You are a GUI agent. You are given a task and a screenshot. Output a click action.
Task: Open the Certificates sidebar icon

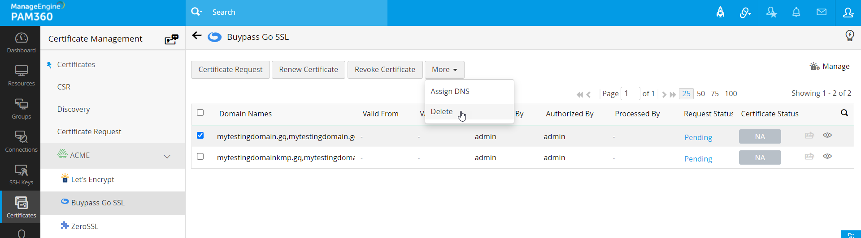pyautogui.click(x=21, y=207)
